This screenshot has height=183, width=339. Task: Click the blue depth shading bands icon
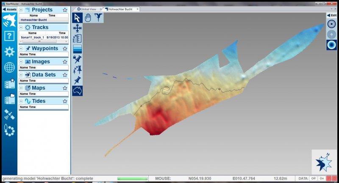click(x=77, y=49)
